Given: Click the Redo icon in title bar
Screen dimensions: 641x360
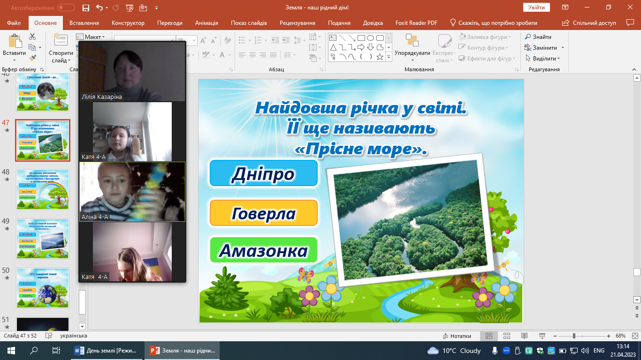Looking at the screenshot, I should pos(116,7).
